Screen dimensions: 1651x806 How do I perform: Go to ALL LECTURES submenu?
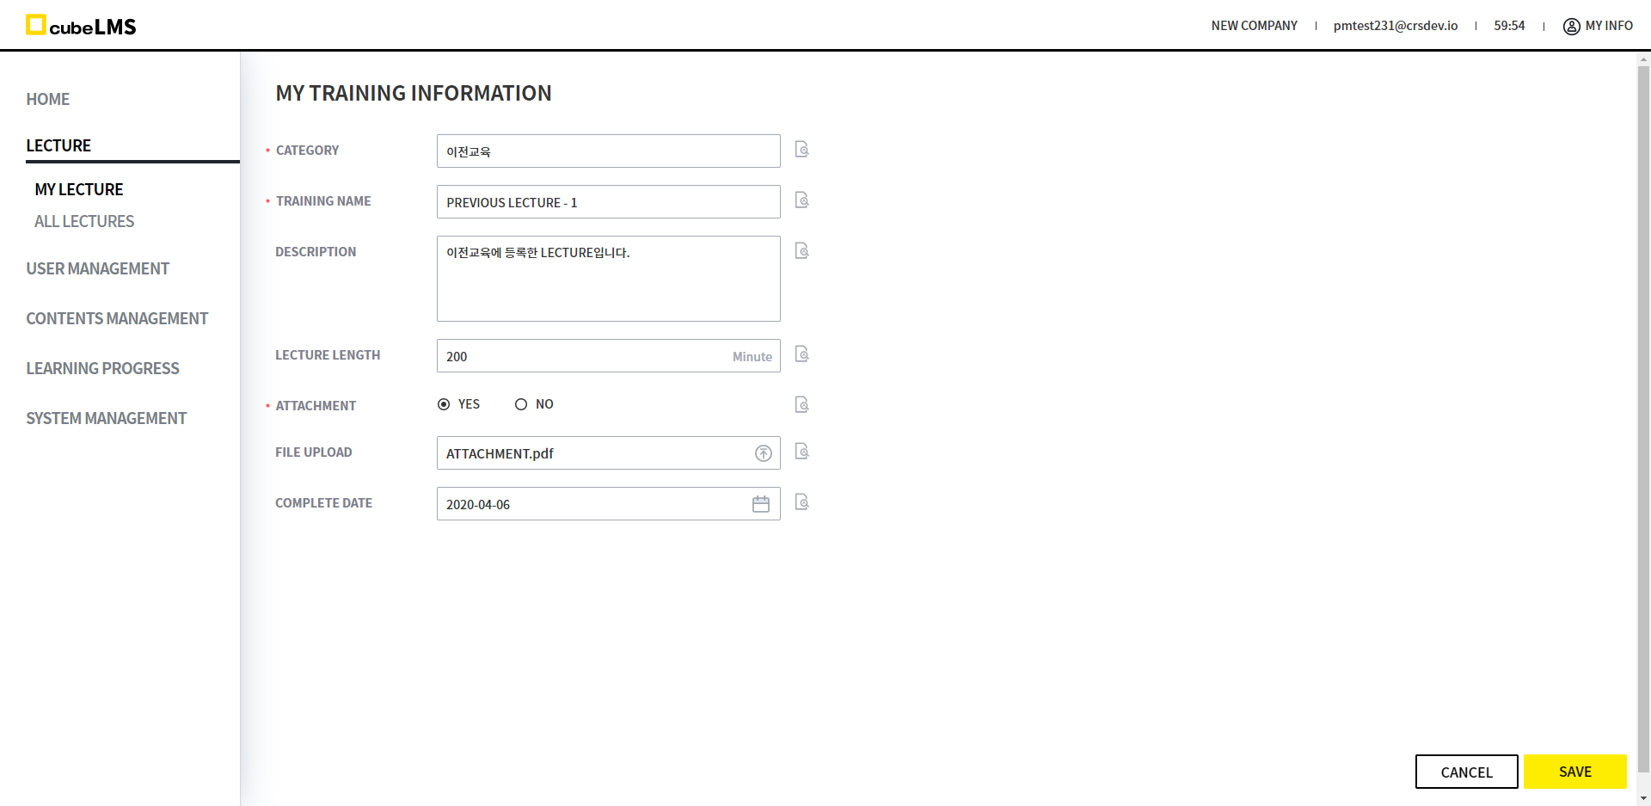pos(84,221)
